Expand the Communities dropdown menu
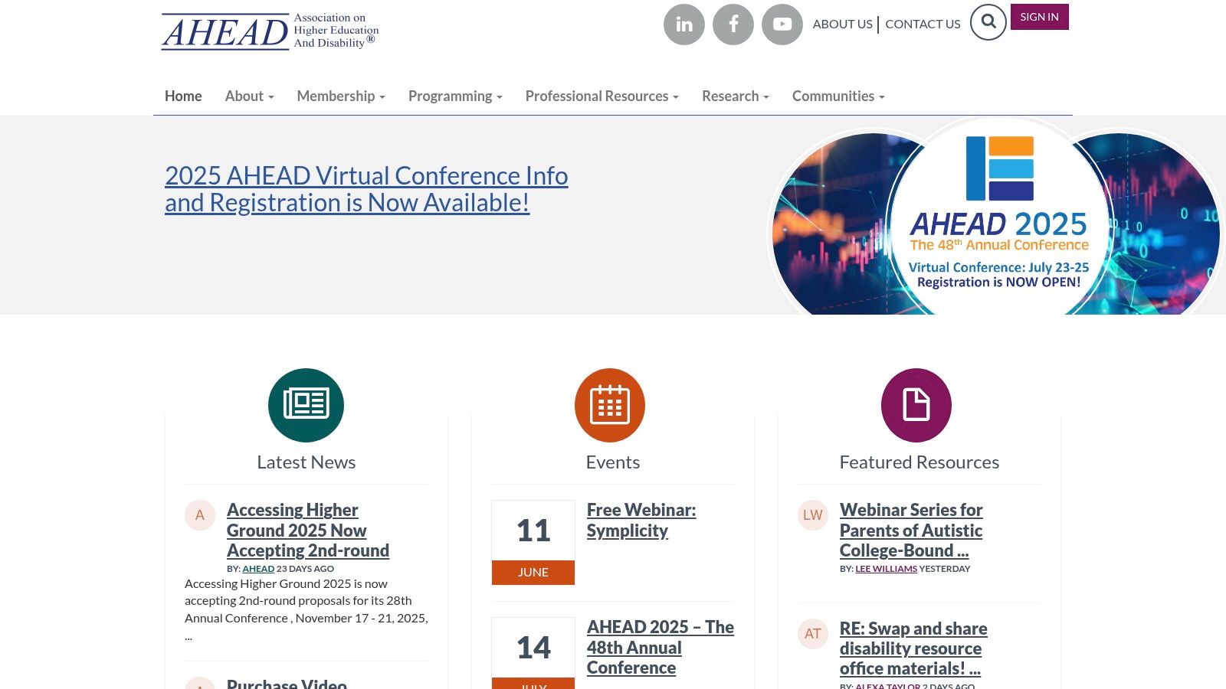 838,96
